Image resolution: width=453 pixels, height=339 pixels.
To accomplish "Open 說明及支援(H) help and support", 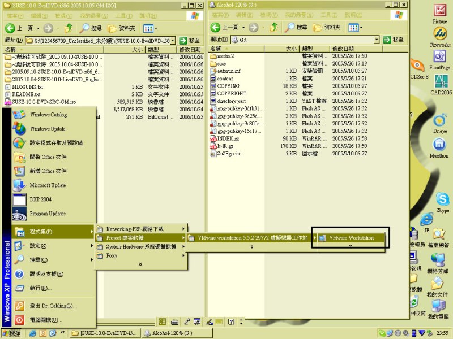I will [x=54, y=274].
